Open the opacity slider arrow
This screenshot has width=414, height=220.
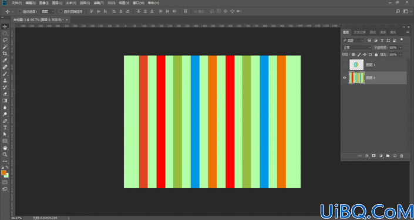coord(400,48)
